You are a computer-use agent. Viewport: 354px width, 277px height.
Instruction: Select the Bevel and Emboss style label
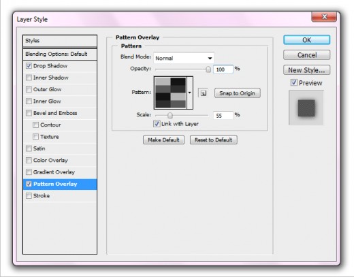(55, 113)
